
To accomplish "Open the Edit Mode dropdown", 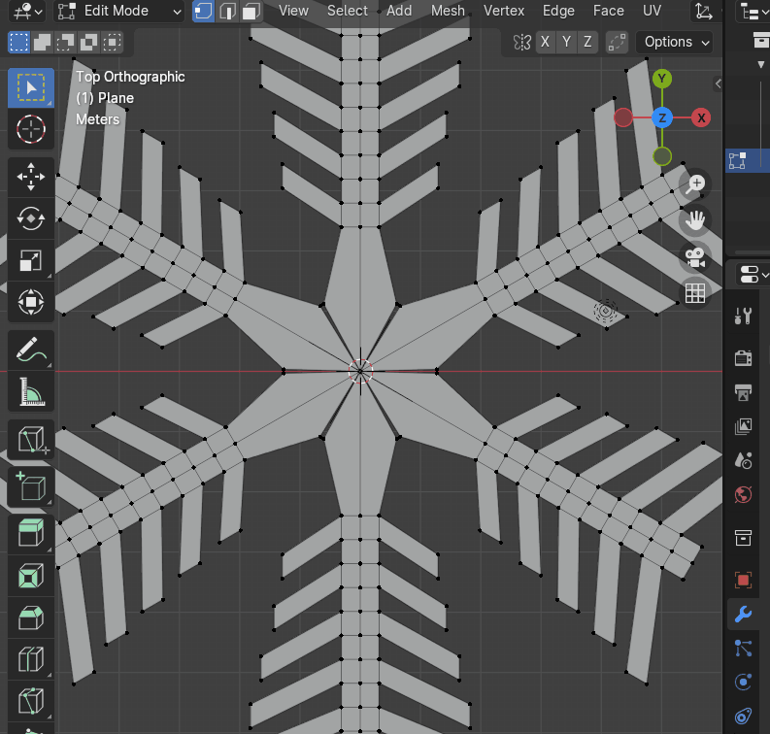I will (118, 11).
